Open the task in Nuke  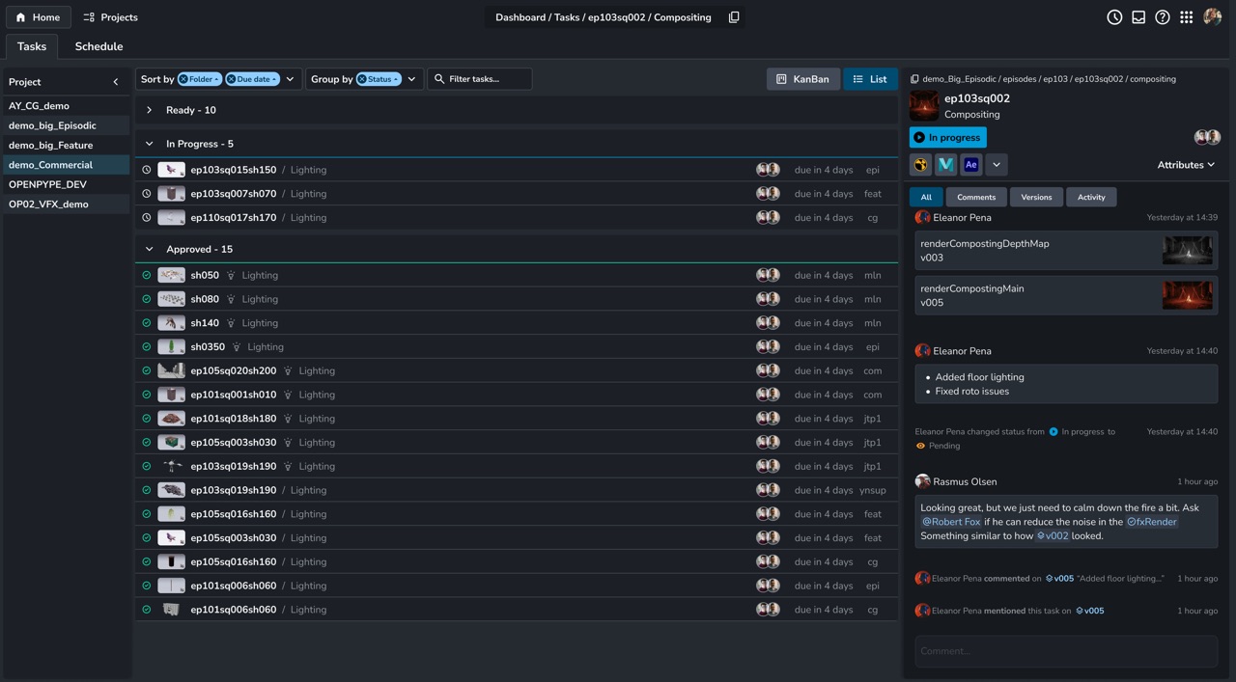[x=920, y=164]
